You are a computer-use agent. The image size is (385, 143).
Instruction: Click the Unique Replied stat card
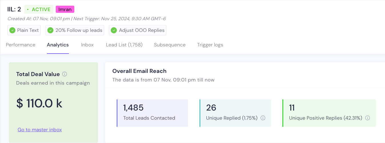click(x=235, y=113)
